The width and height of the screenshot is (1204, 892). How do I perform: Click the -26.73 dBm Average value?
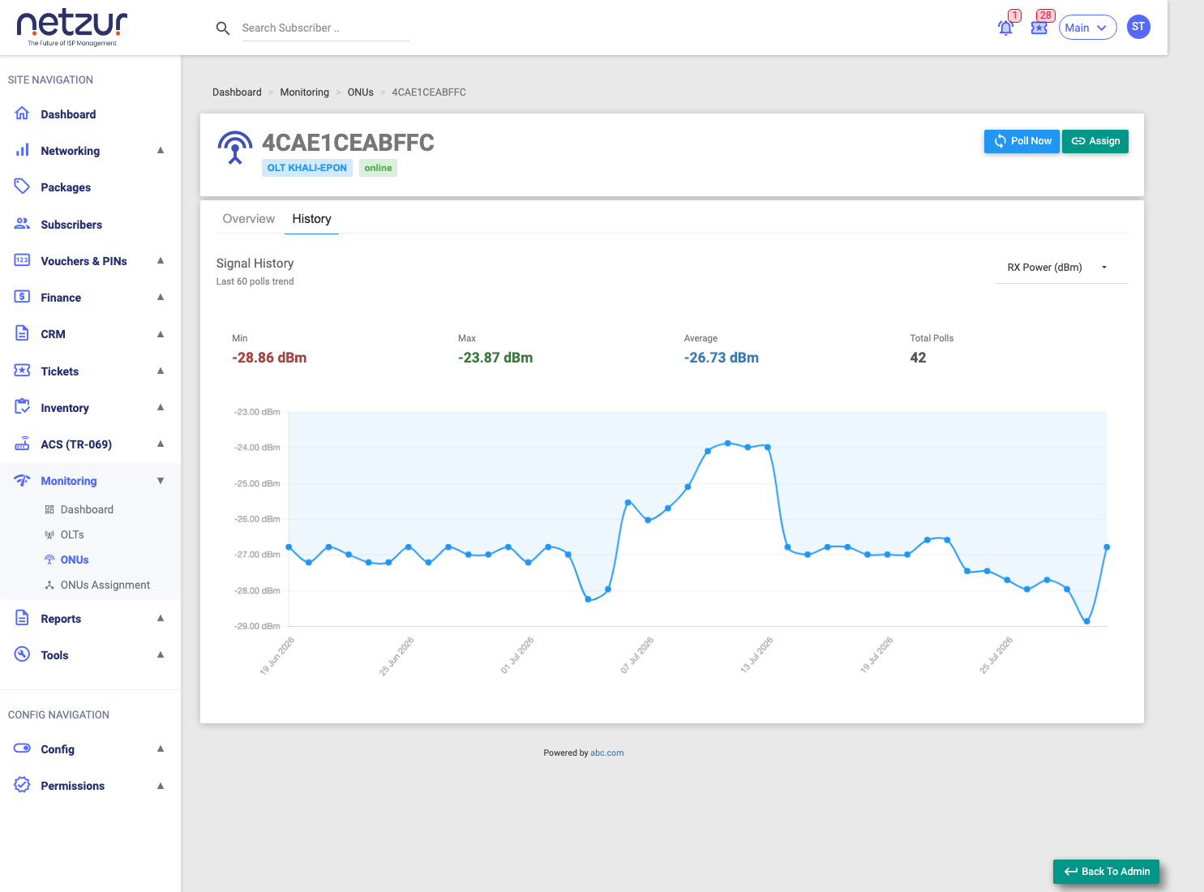click(722, 358)
